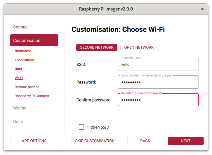The height and width of the screenshot is (155, 212).
Task: Open App Options
Action: (x=34, y=141)
